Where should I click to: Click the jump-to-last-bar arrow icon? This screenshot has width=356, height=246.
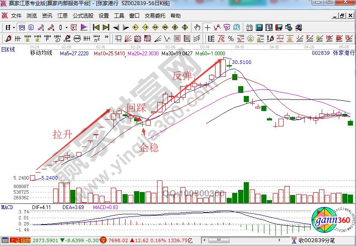coord(106,27)
